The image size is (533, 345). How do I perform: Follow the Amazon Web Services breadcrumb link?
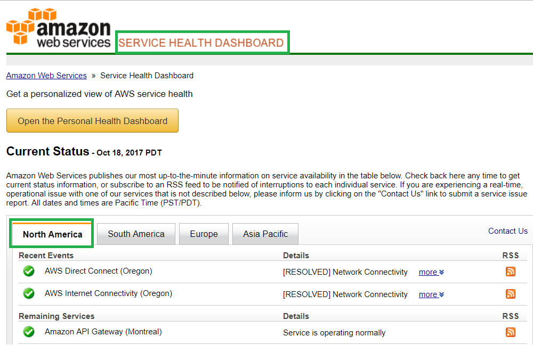point(46,76)
